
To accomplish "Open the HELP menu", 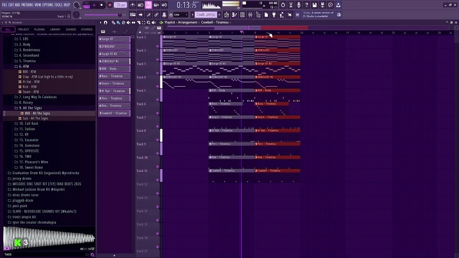I will pyautogui.click(x=67, y=5).
